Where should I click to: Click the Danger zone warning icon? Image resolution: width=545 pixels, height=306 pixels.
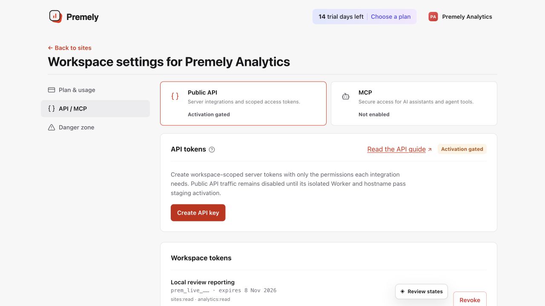tap(52, 127)
